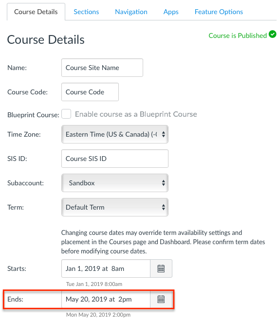Screen dimensions: 280x321
Task: Open the Ends date calendar picker
Action: (161, 299)
